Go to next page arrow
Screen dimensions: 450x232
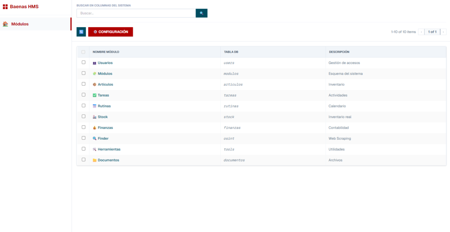tap(443, 32)
